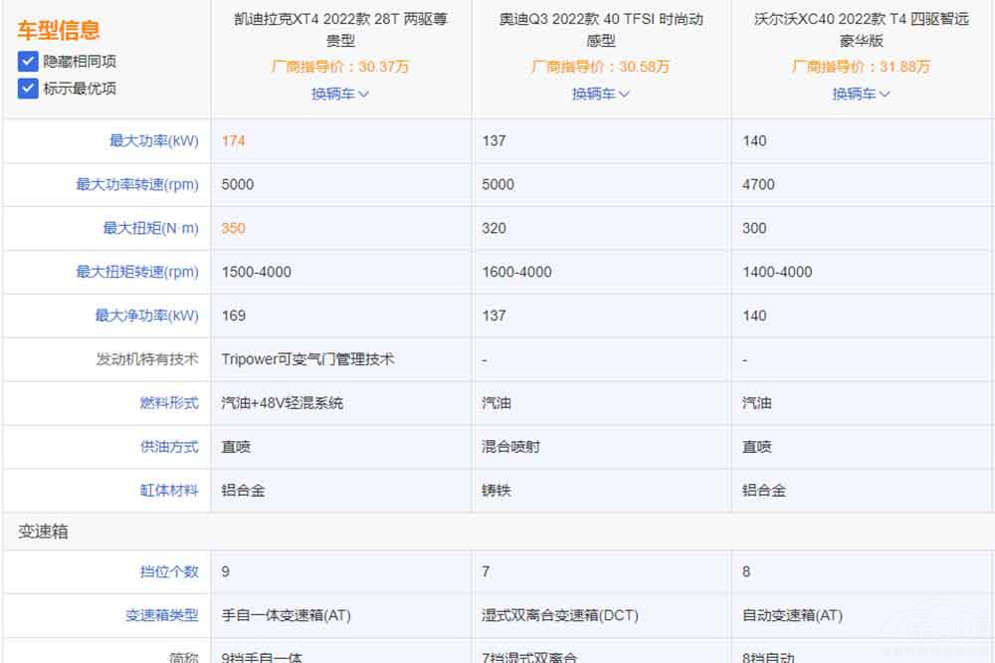Click the Cadillac 厂商指导价 30.37万 price
This screenshot has width=995, height=663.
point(340,67)
